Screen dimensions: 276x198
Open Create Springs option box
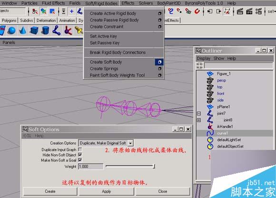159,69
